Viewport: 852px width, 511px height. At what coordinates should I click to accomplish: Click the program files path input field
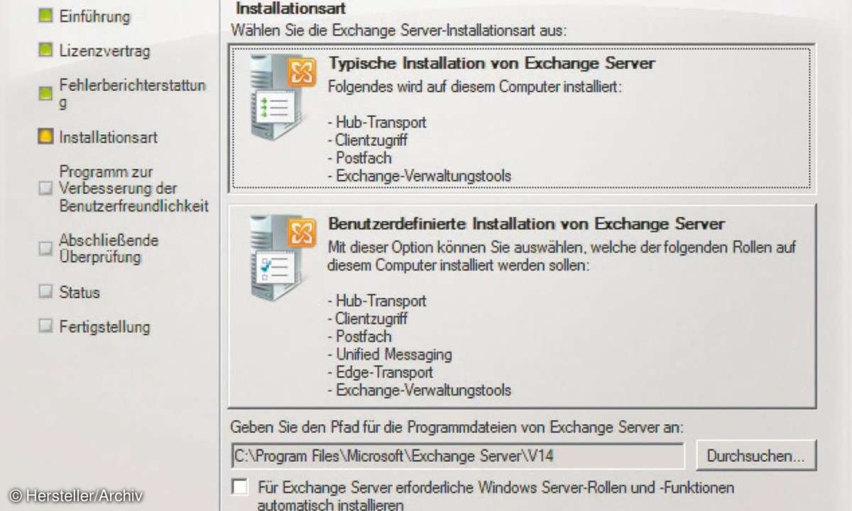click(x=457, y=455)
